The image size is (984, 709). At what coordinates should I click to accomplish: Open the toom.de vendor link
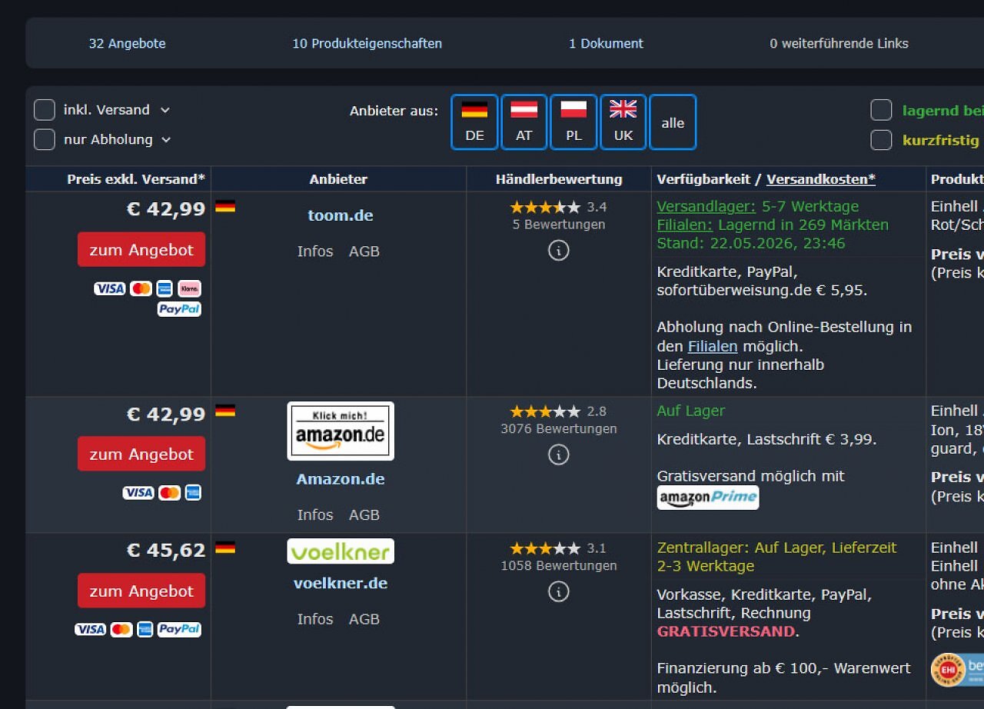click(x=341, y=215)
